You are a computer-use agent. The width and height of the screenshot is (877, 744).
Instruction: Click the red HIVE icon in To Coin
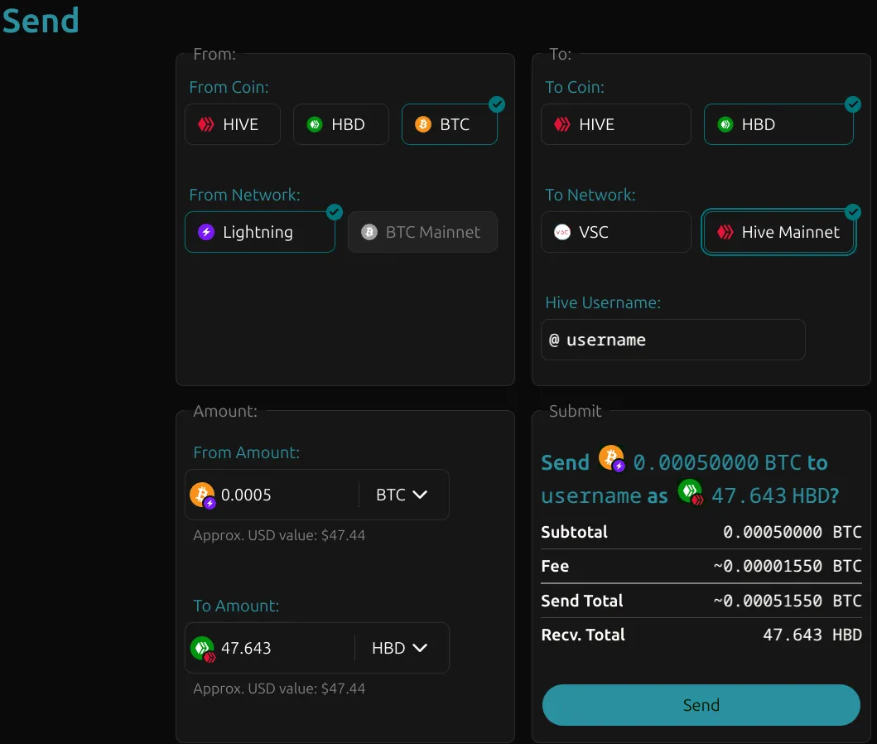pyautogui.click(x=562, y=124)
